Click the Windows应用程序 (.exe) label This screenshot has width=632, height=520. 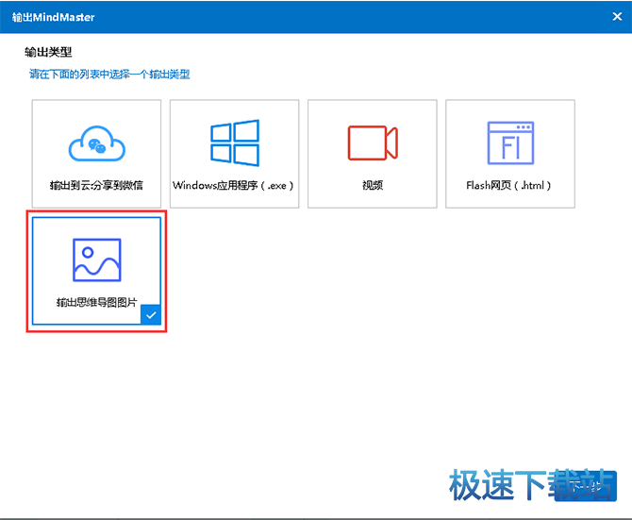[x=233, y=185]
